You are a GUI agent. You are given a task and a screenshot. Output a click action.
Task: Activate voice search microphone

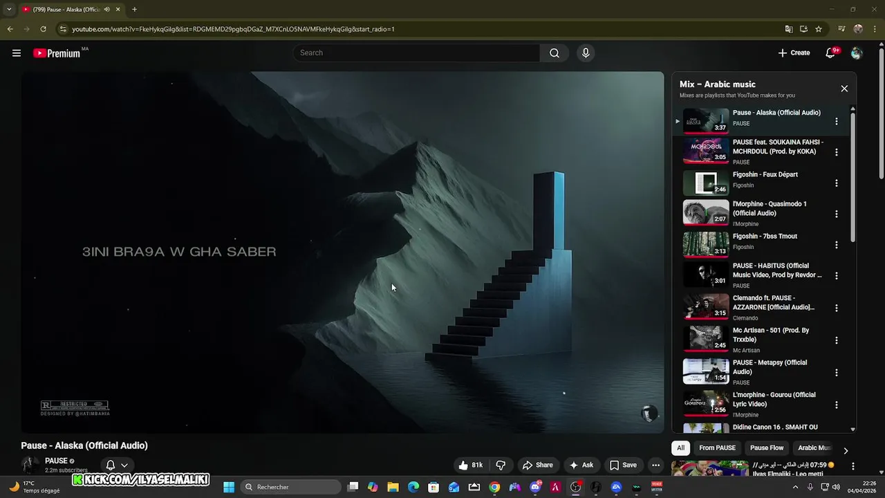click(586, 53)
